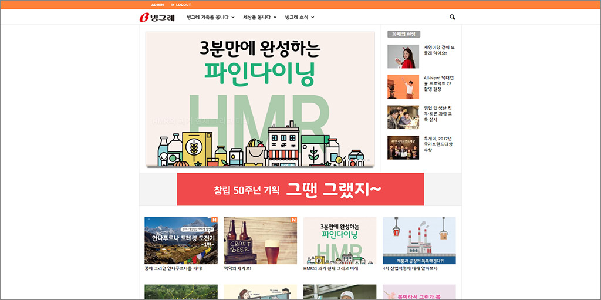Click the 화제의 현장 section label
Viewport: 601px width, 300px height.
click(404, 34)
